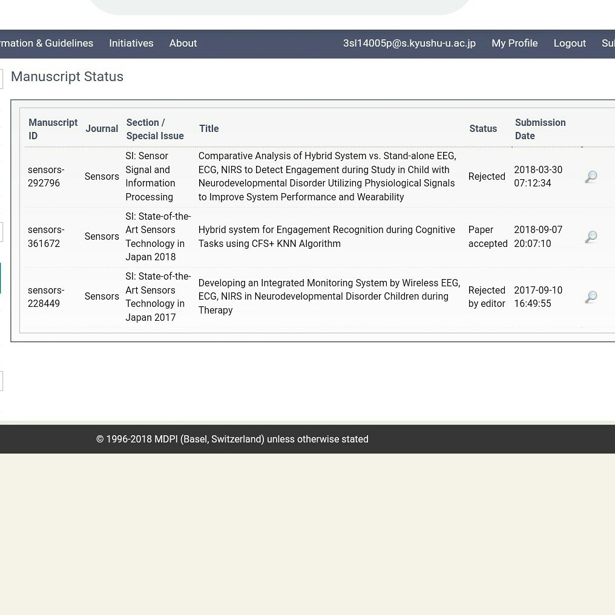Open magnifier icon for manuscript sensors-228449
The height and width of the screenshot is (615, 615).
(591, 297)
